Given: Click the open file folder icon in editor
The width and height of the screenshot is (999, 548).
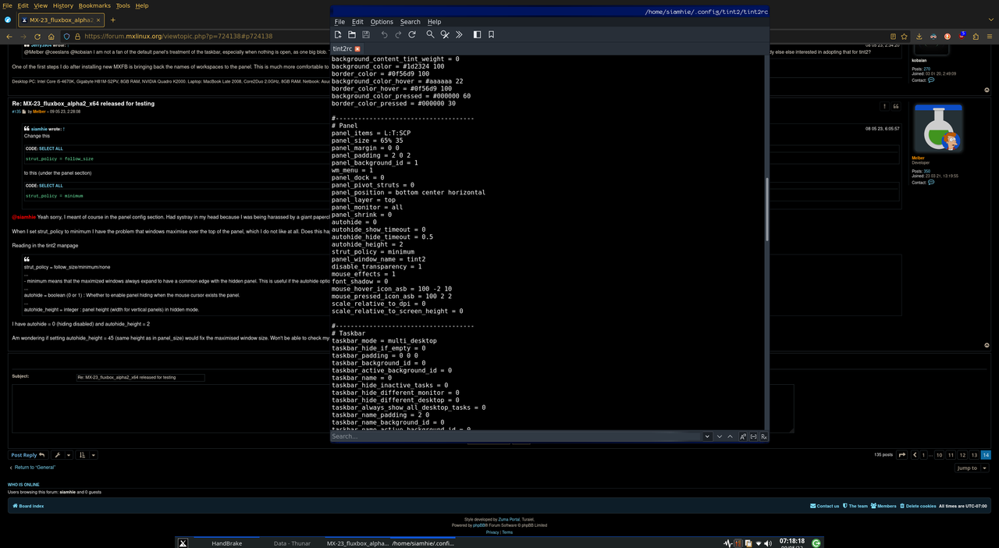Looking at the screenshot, I should (352, 34).
